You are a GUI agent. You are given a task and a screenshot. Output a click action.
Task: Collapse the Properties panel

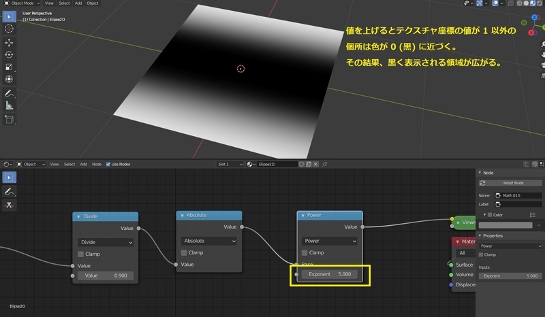480,236
